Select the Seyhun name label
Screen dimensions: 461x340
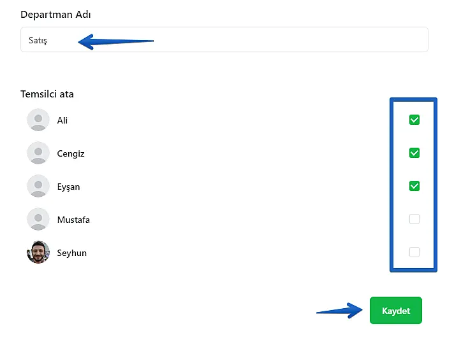click(71, 253)
